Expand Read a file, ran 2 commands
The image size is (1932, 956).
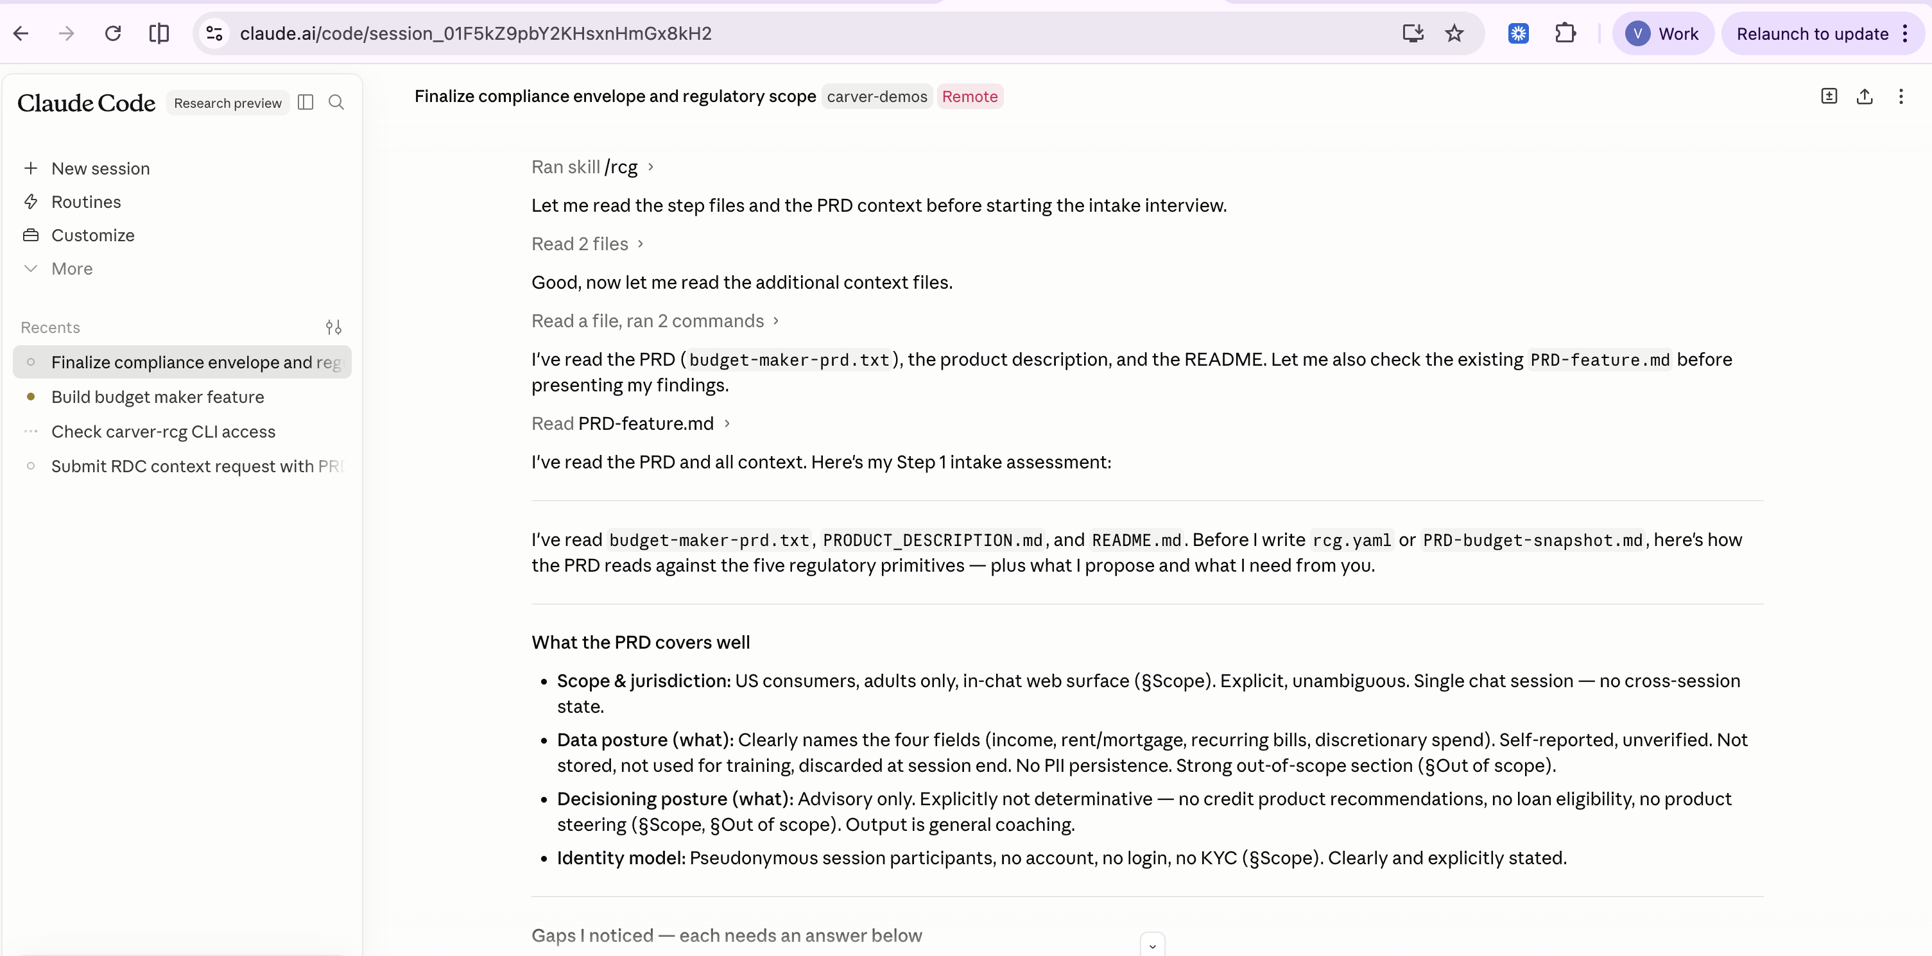click(655, 321)
